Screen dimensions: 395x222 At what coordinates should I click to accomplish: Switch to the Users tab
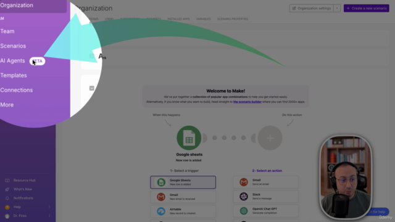click(109, 19)
